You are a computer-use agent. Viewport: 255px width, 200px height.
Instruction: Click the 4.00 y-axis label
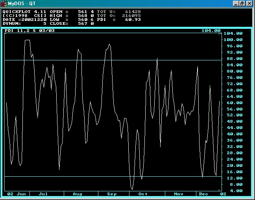pos(236,191)
